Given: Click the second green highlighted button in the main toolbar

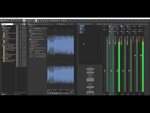Looking at the screenshot, I should tap(36, 21).
